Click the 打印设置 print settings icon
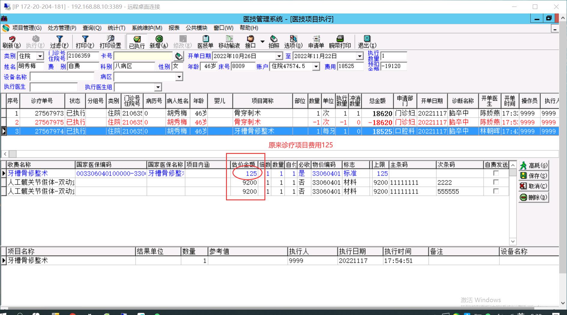 (x=110, y=42)
